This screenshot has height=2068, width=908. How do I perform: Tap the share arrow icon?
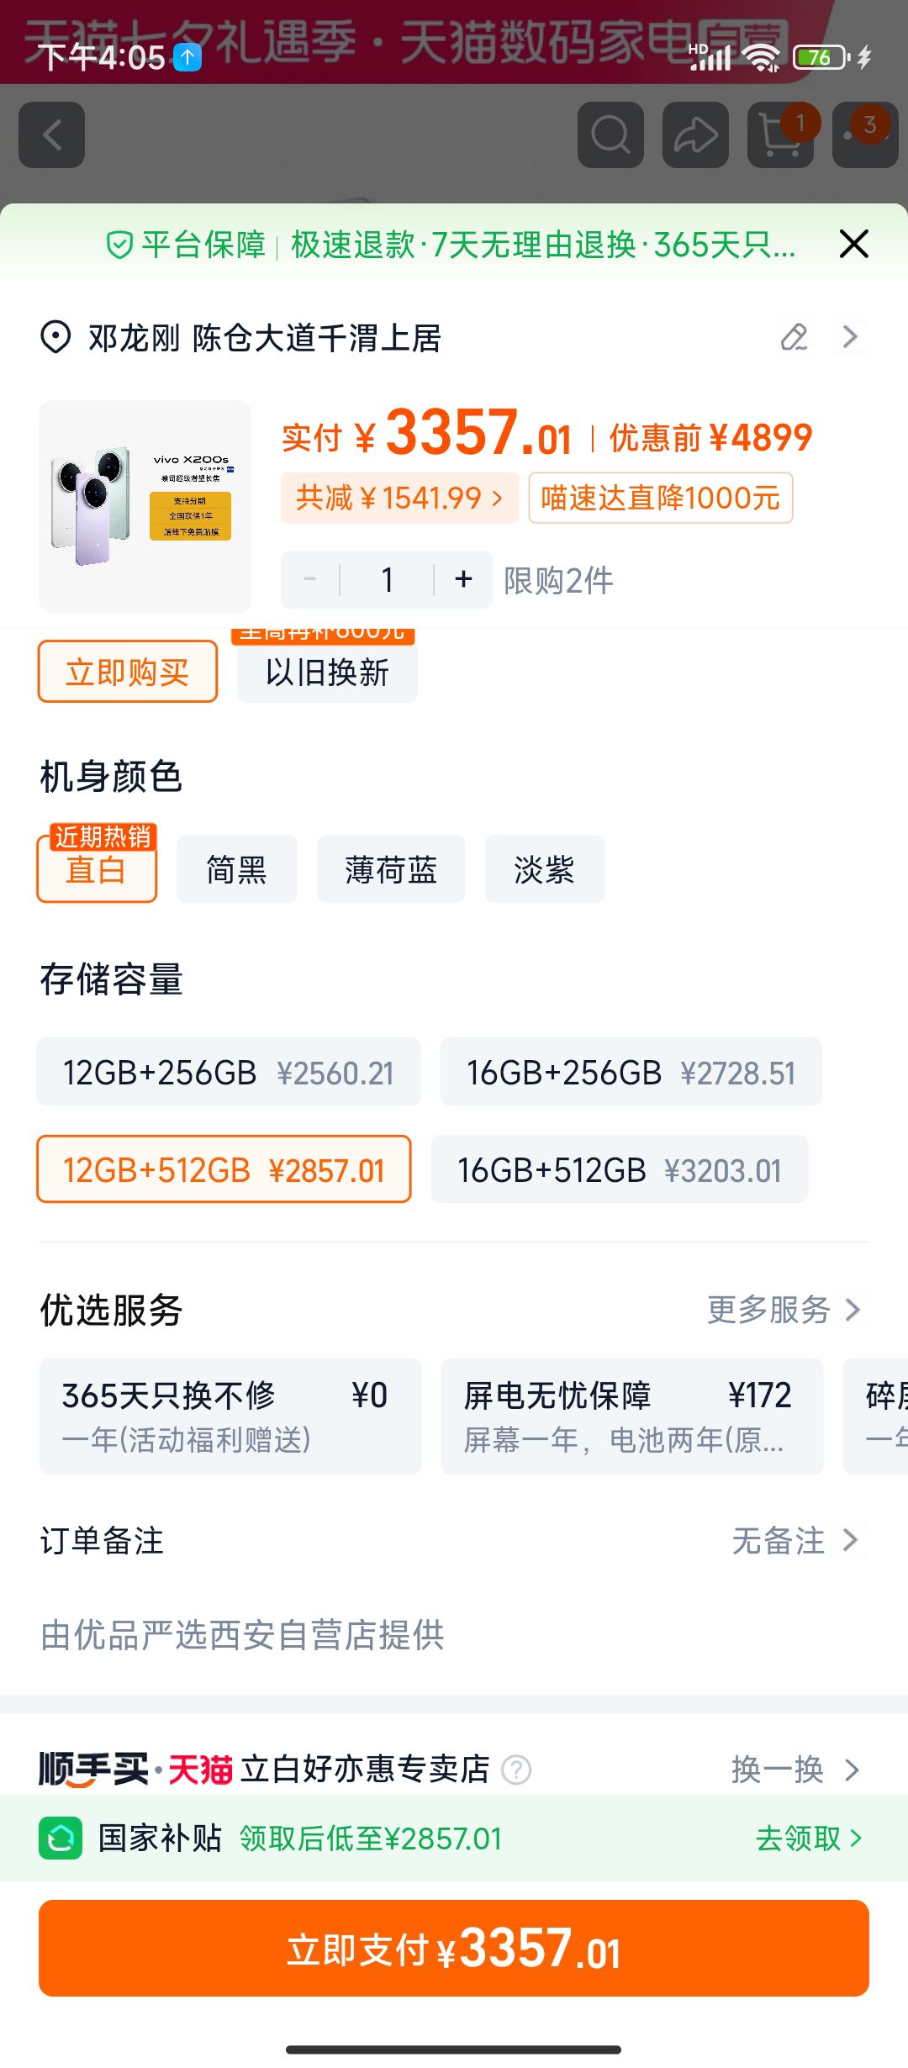pos(695,135)
